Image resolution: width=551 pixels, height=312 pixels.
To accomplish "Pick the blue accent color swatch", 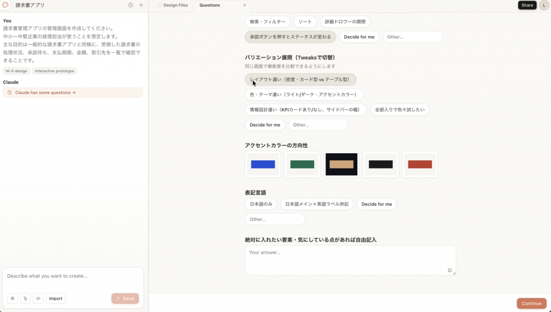I will (263, 165).
